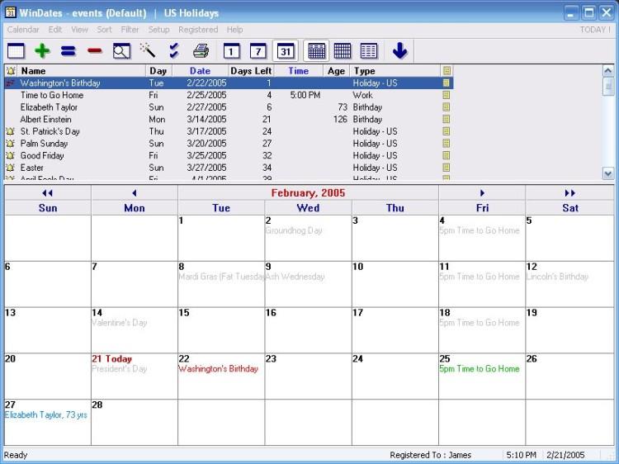Screen dimensions: 619x464
Task: Click the red minus delete event icon
Action: [94, 51]
